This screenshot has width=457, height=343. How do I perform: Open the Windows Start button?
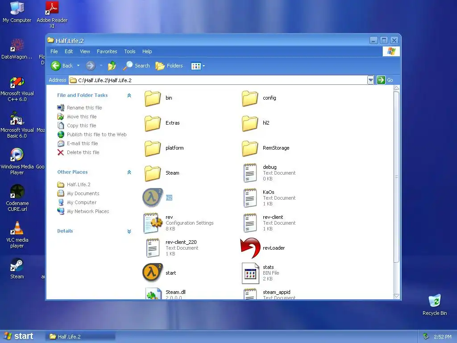point(19,336)
